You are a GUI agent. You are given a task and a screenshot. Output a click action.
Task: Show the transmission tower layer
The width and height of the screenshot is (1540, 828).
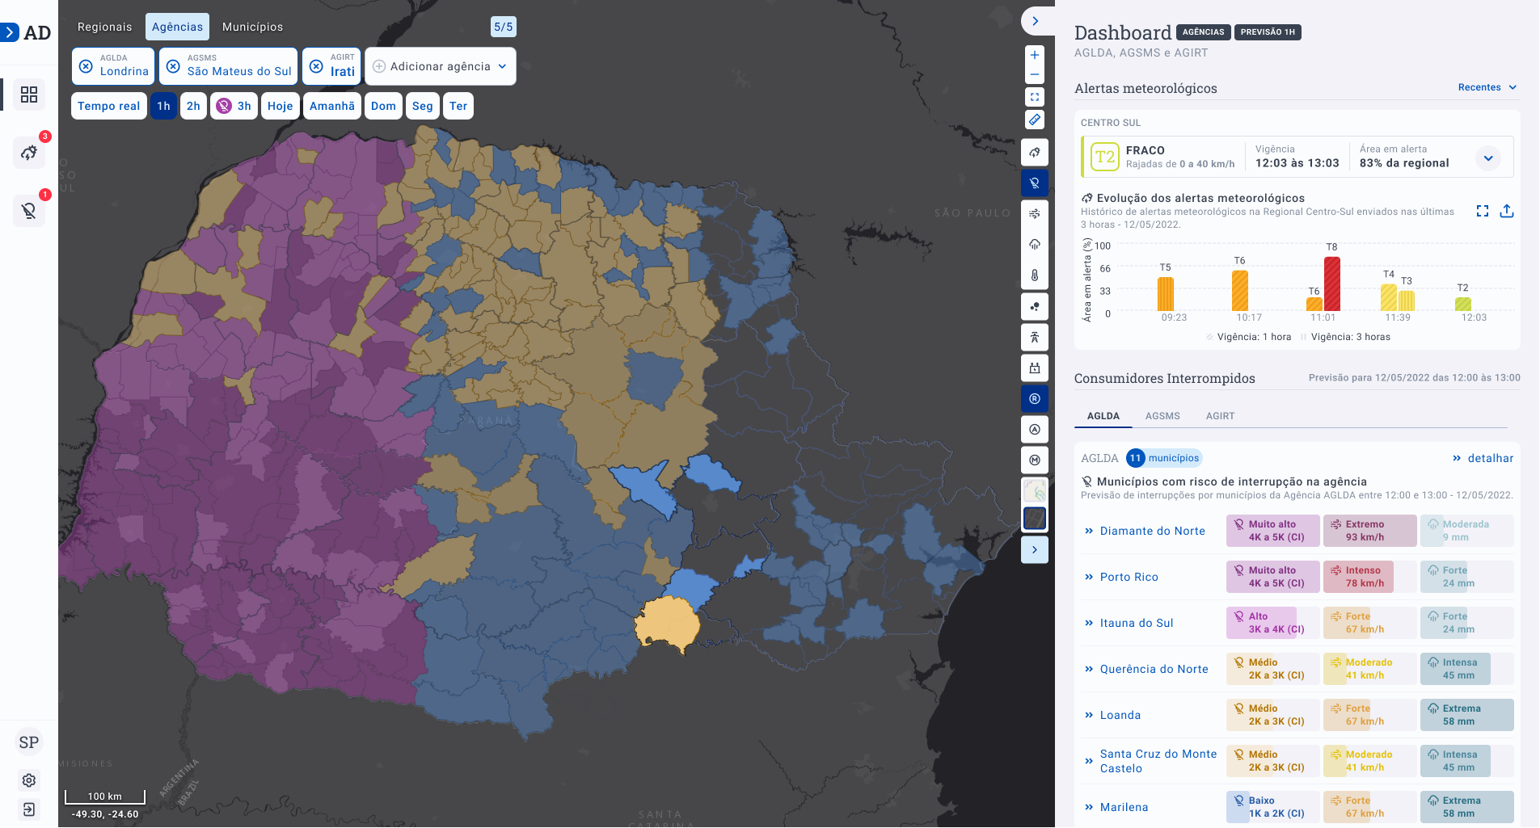click(x=1035, y=338)
